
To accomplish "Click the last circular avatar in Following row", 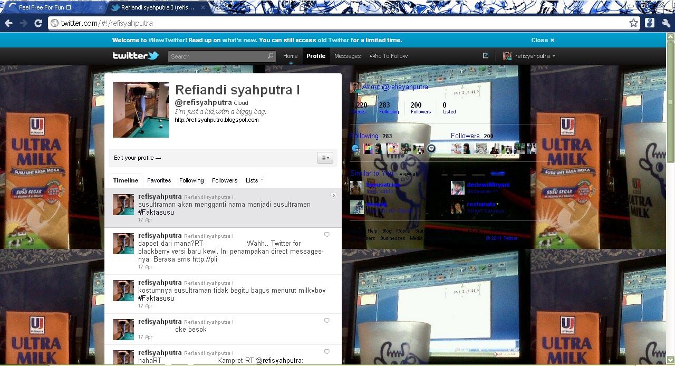I will pyautogui.click(x=431, y=149).
